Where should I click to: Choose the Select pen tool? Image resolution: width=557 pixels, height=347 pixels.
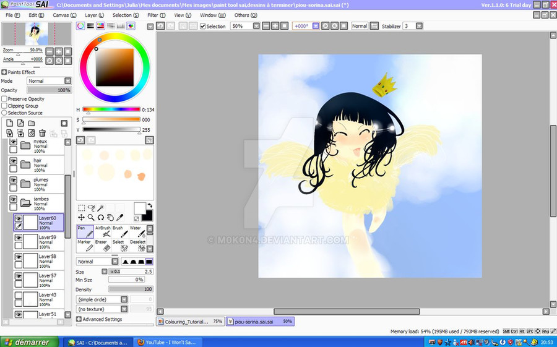[x=120, y=246]
